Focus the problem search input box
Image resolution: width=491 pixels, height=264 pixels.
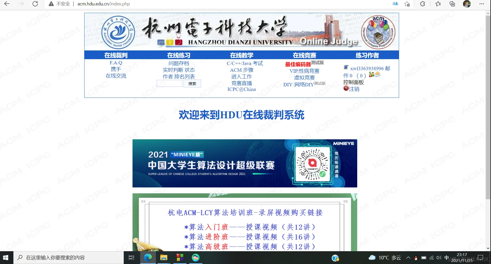click(169, 83)
